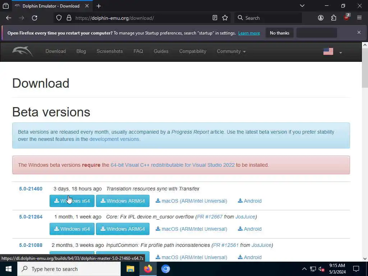Open the shield tracking protection icon
The height and width of the screenshot is (276, 368).
click(59, 18)
